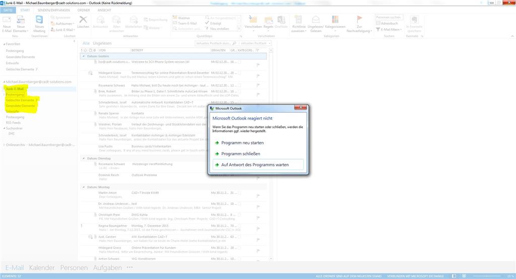Viewport: 516px width, 279px height.
Task: Click normal view icon in status bar
Action: click(x=454, y=276)
